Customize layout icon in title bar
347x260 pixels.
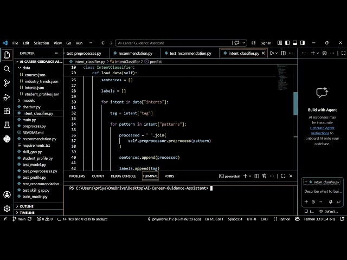pos(280,43)
